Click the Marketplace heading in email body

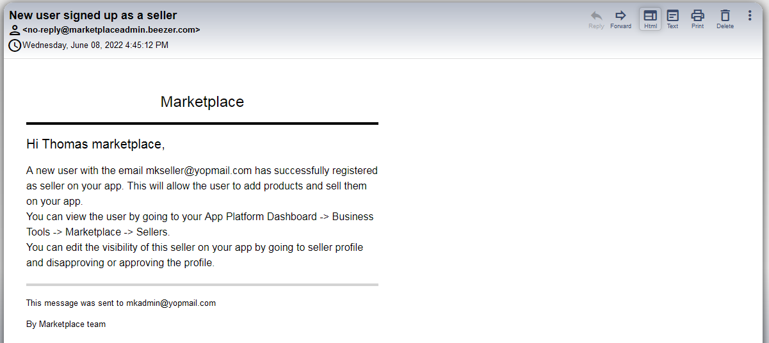coord(202,102)
